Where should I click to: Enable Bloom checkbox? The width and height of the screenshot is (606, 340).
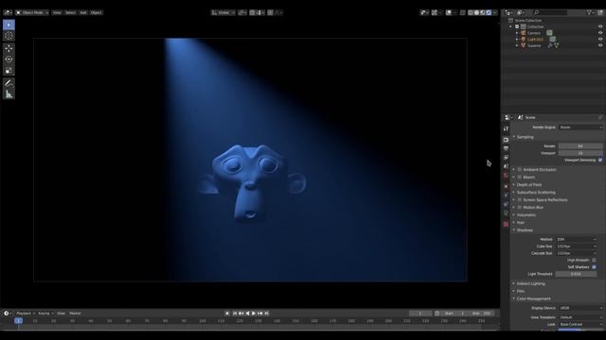pos(520,177)
